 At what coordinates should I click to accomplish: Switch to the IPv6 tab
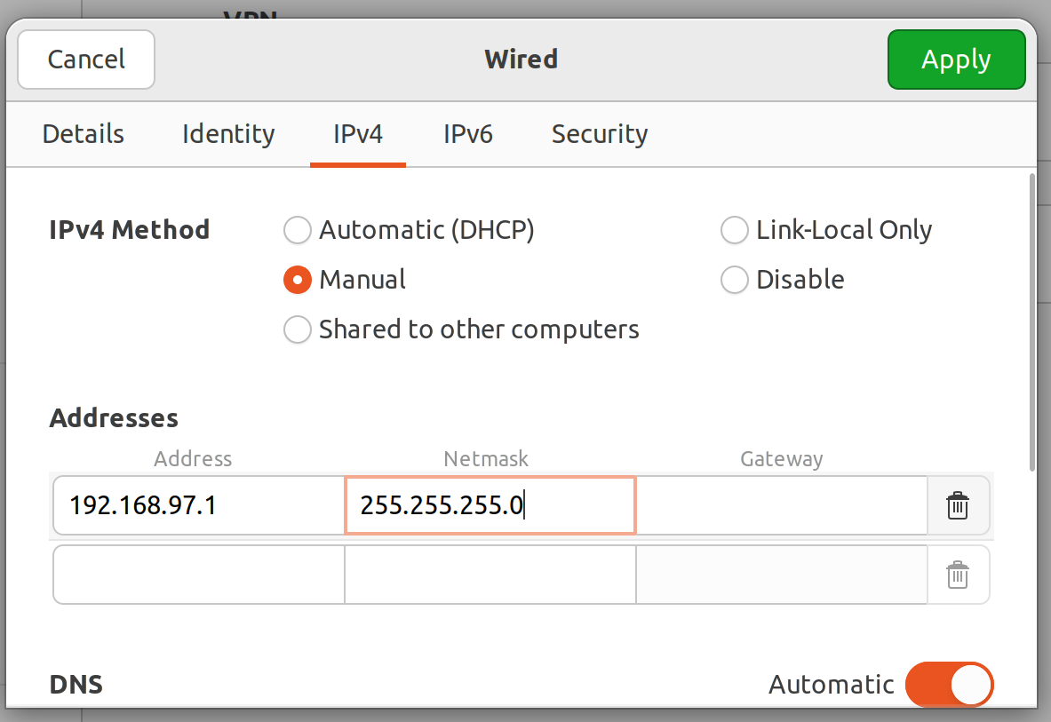click(x=468, y=134)
